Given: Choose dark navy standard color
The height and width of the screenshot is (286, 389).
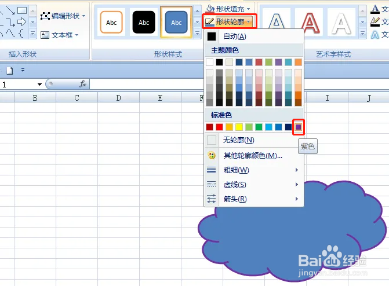Looking at the screenshot, I should click(x=288, y=127).
